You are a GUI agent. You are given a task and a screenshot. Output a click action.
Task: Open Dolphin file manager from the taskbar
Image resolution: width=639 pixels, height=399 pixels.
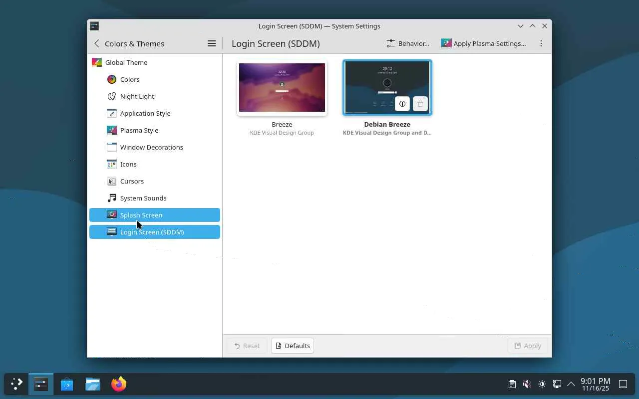(93, 384)
